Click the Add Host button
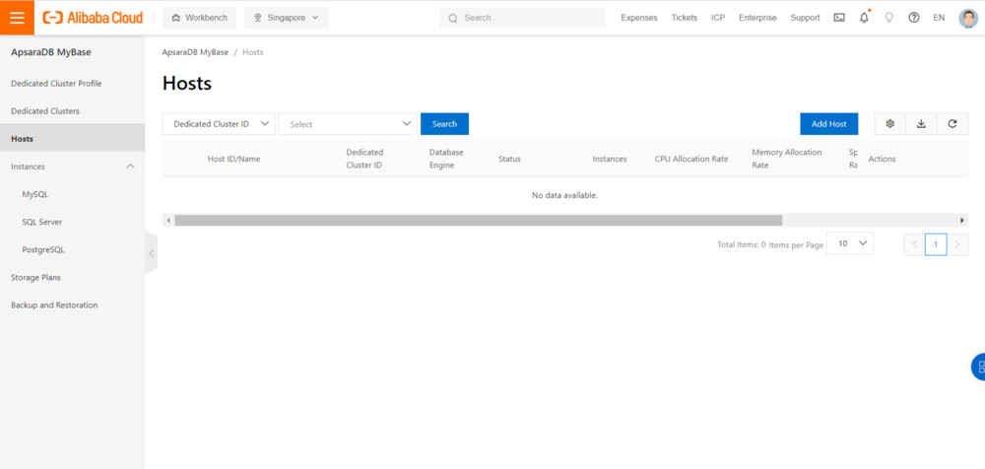 [x=828, y=124]
